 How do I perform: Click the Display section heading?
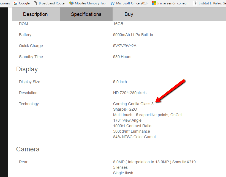point(27,69)
